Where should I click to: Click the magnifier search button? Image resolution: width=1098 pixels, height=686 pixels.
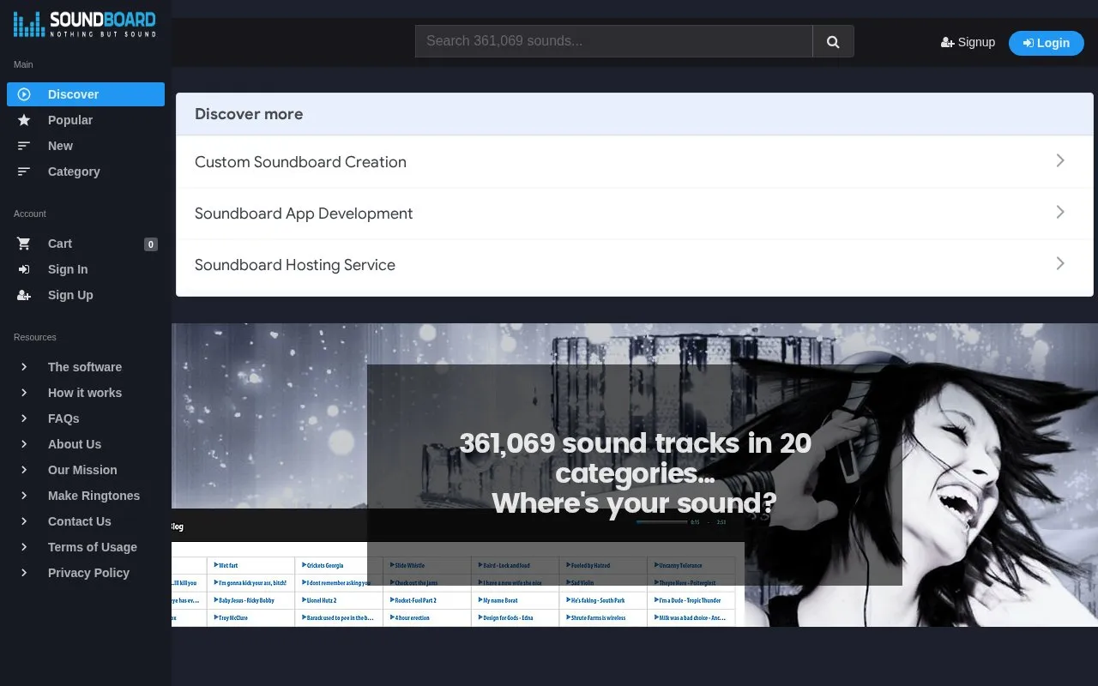point(833,41)
